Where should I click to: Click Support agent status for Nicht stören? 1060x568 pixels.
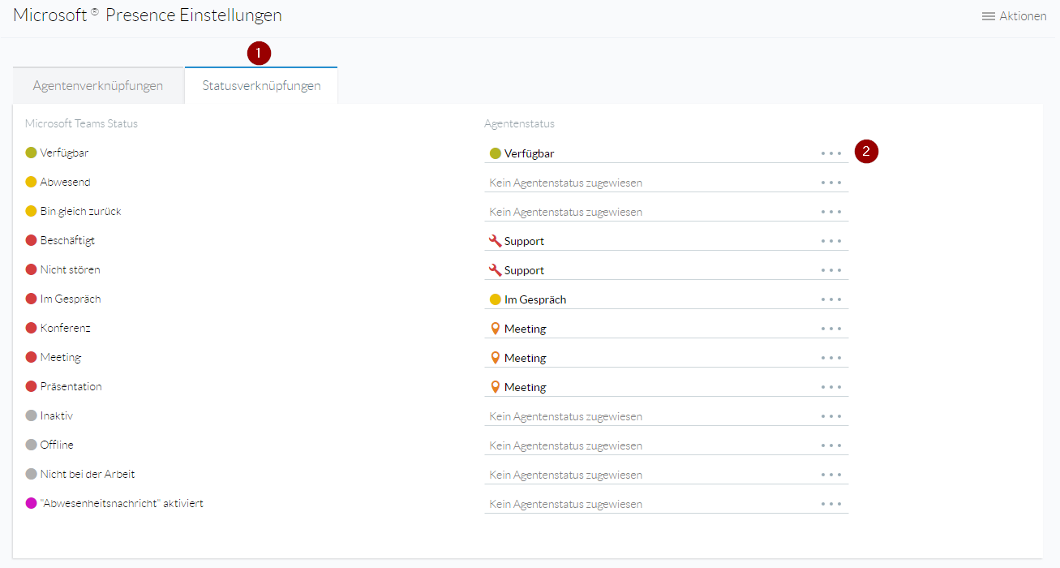click(x=667, y=270)
